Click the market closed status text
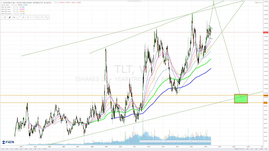The image size is (269, 151). [261, 3]
